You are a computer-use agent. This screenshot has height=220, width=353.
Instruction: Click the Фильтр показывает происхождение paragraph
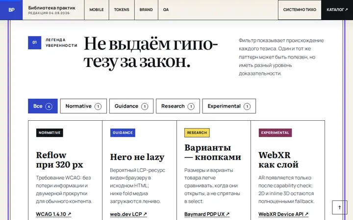[281, 57]
